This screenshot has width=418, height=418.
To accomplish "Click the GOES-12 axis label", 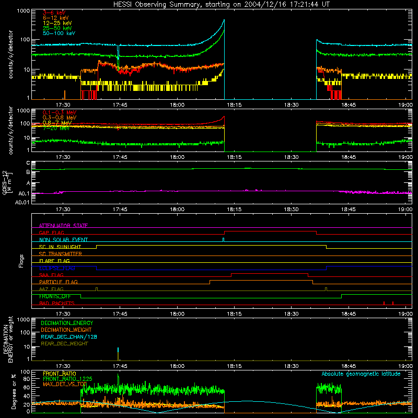I will pos(7,182).
